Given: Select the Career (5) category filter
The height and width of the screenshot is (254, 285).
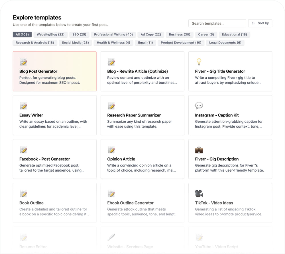Looking at the screenshot, I should (x=206, y=34).
